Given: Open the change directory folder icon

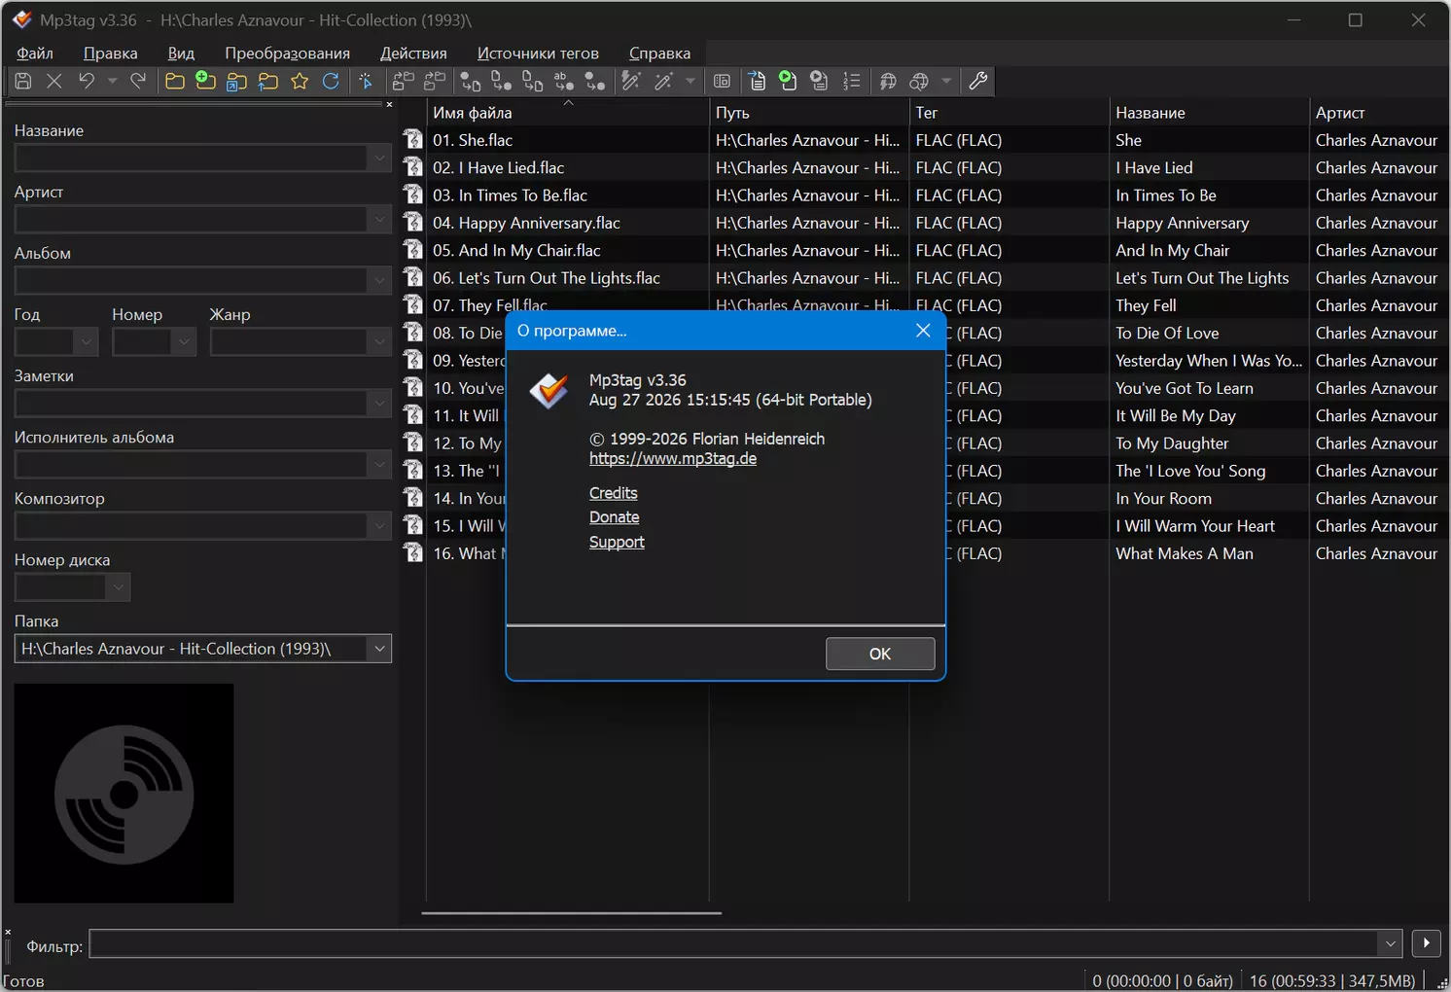Looking at the screenshot, I should (x=175, y=82).
